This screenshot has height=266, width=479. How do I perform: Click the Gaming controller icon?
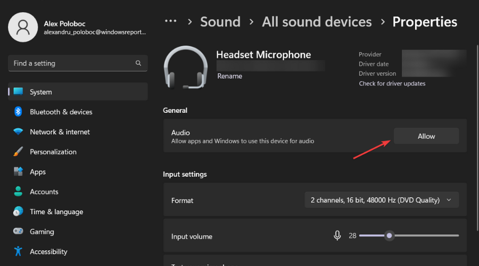(x=18, y=231)
